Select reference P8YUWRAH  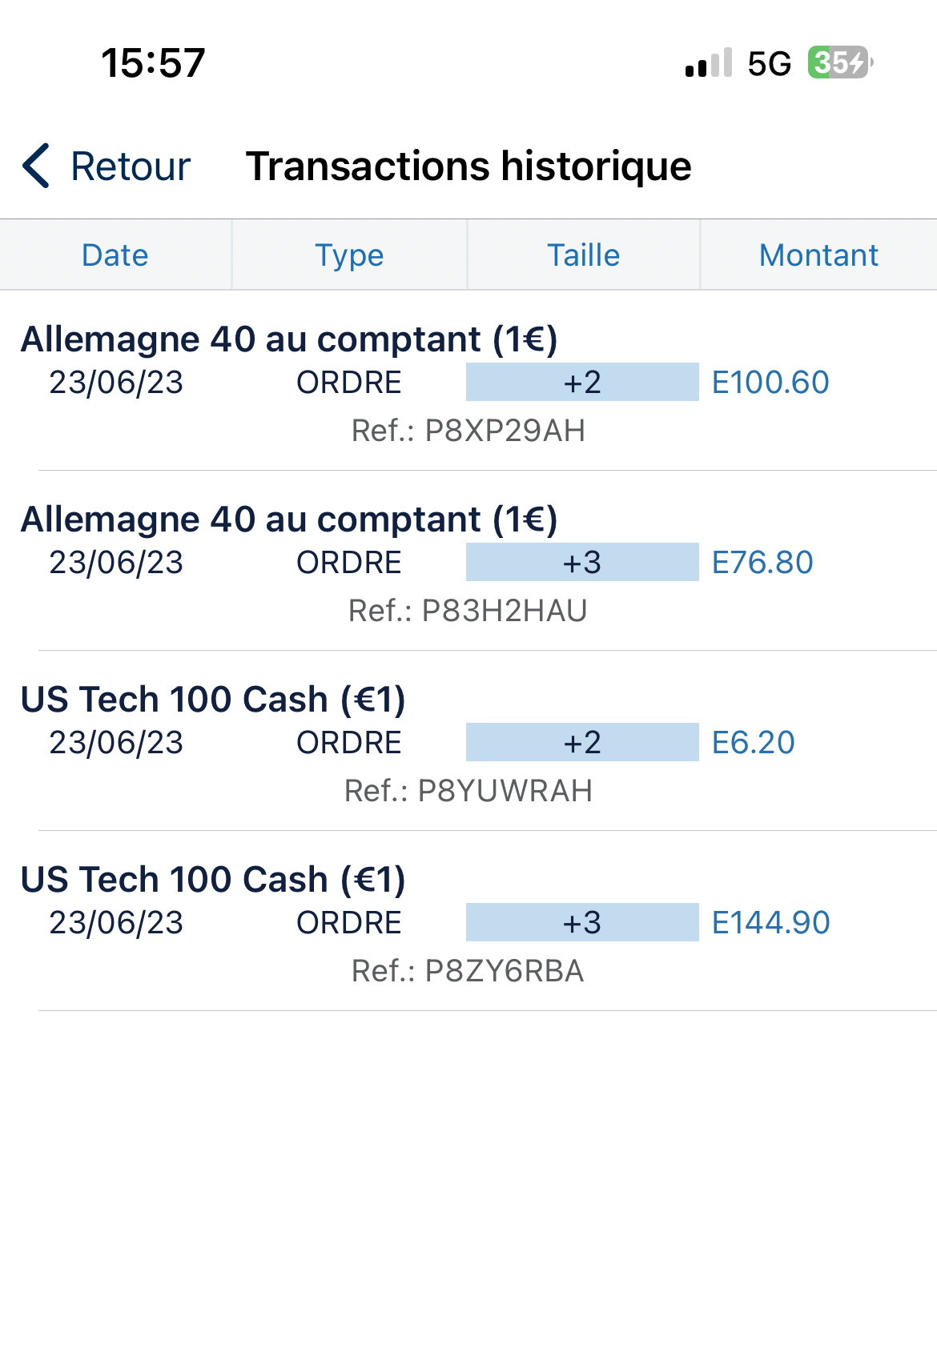tap(468, 791)
